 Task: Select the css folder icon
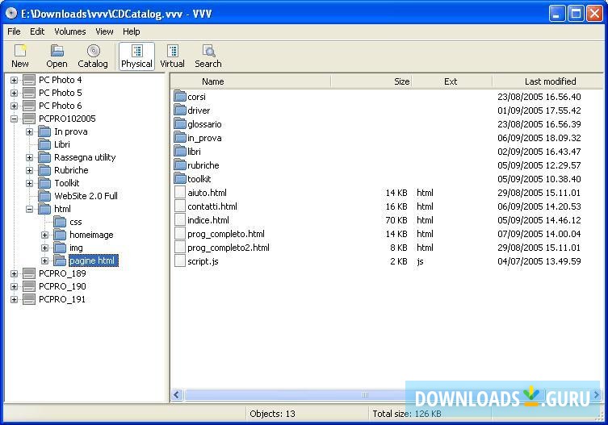pyautogui.click(x=60, y=222)
